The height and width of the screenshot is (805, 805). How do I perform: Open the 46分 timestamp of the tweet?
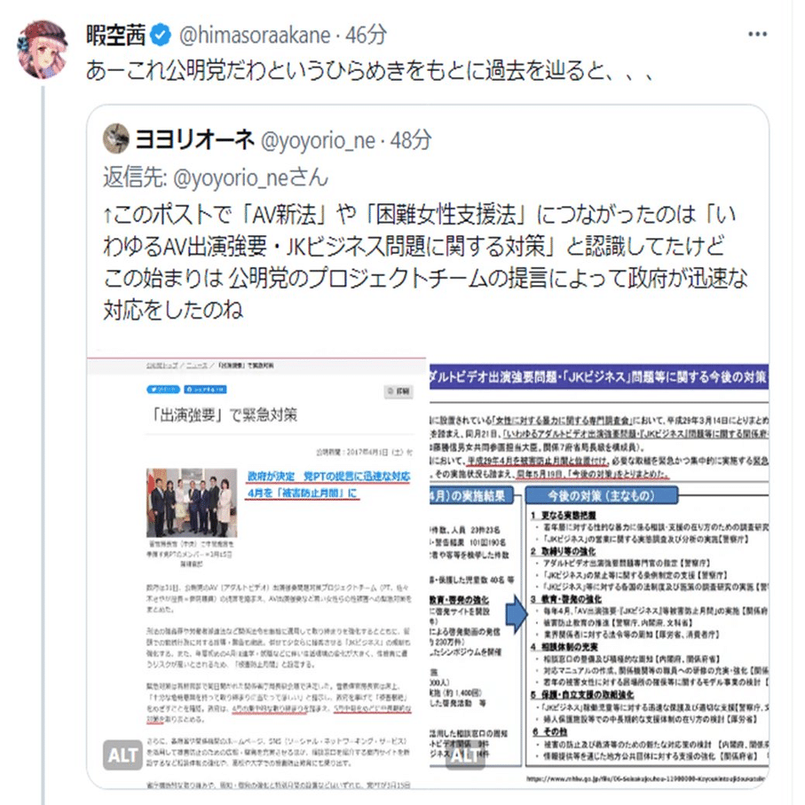point(366,36)
